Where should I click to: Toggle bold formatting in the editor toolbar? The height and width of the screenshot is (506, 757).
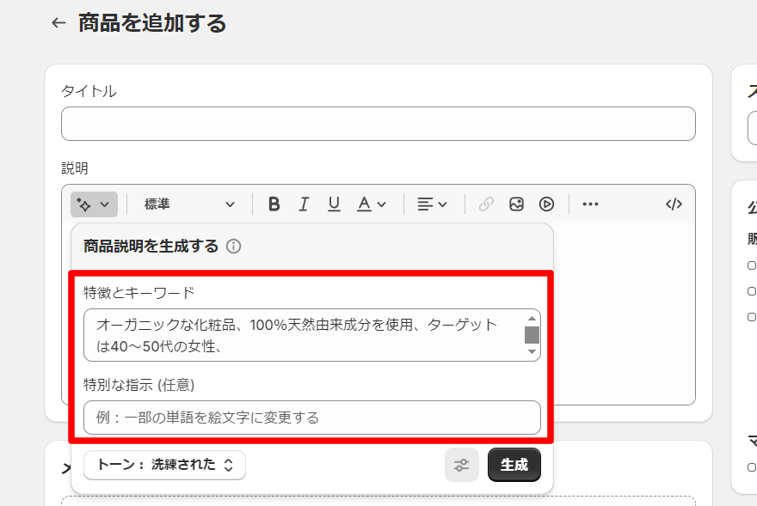pyautogui.click(x=274, y=204)
